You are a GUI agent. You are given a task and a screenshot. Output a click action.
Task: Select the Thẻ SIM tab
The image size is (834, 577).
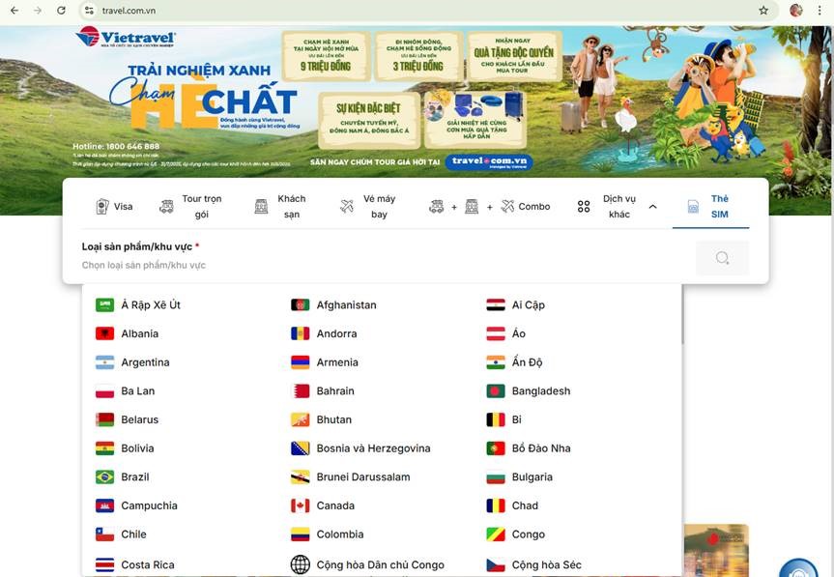[x=710, y=206]
